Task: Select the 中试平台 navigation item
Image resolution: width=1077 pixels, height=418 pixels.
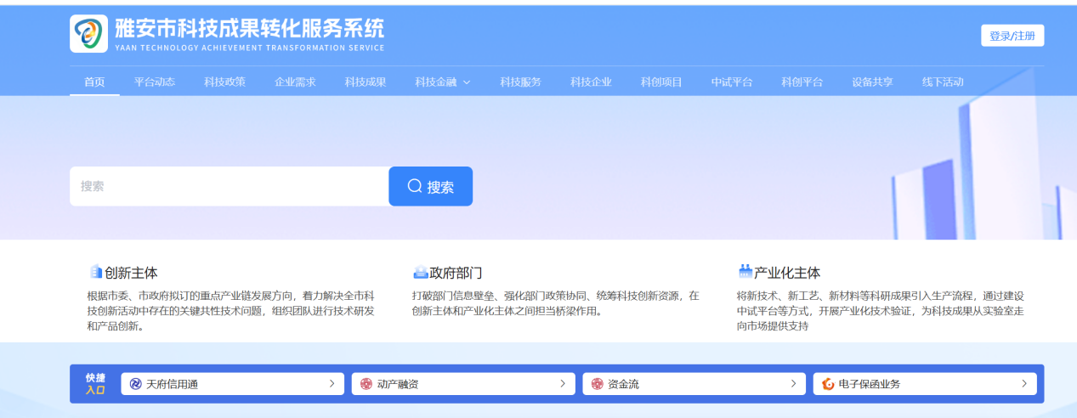Action: pos(731,82)
